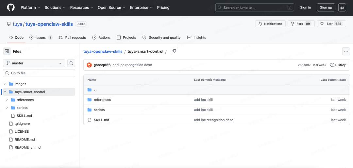Click the Star count 675
This screenshot has width=353, height=168.
click(x=338, y=24)
